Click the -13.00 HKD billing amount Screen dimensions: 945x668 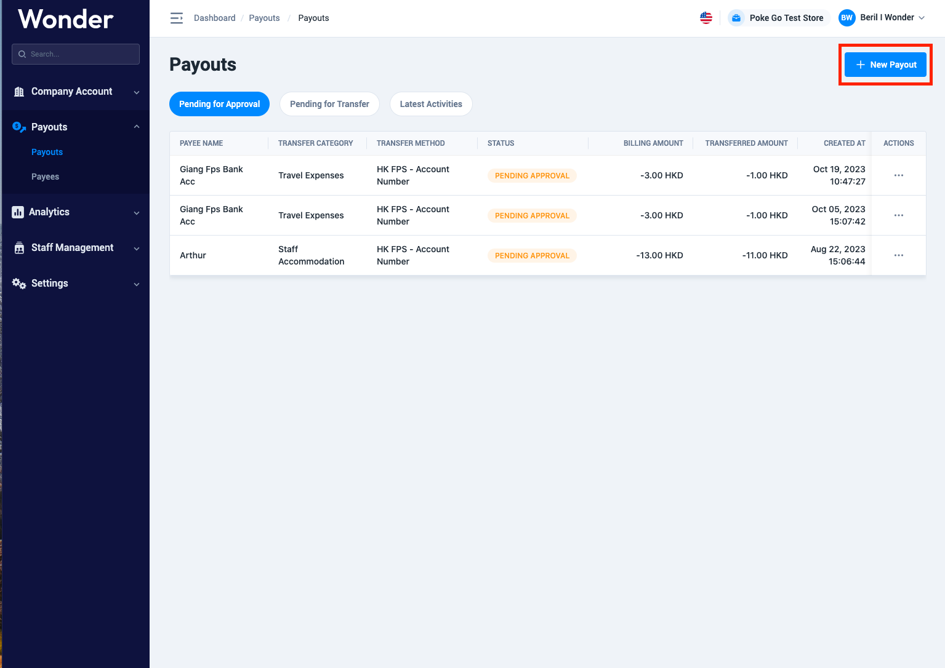[x=659, y=255]
